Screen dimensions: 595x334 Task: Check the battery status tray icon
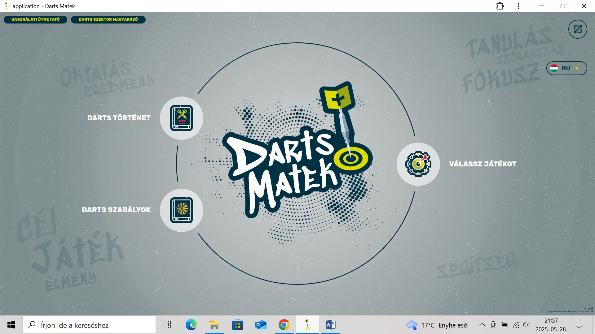click(x=505, y=325)
